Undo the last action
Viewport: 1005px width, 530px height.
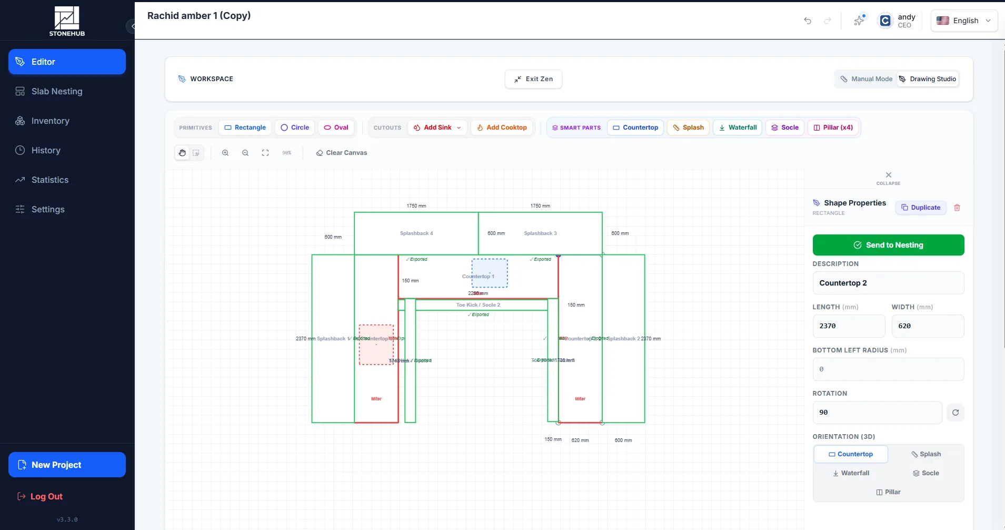coord(808,21)
